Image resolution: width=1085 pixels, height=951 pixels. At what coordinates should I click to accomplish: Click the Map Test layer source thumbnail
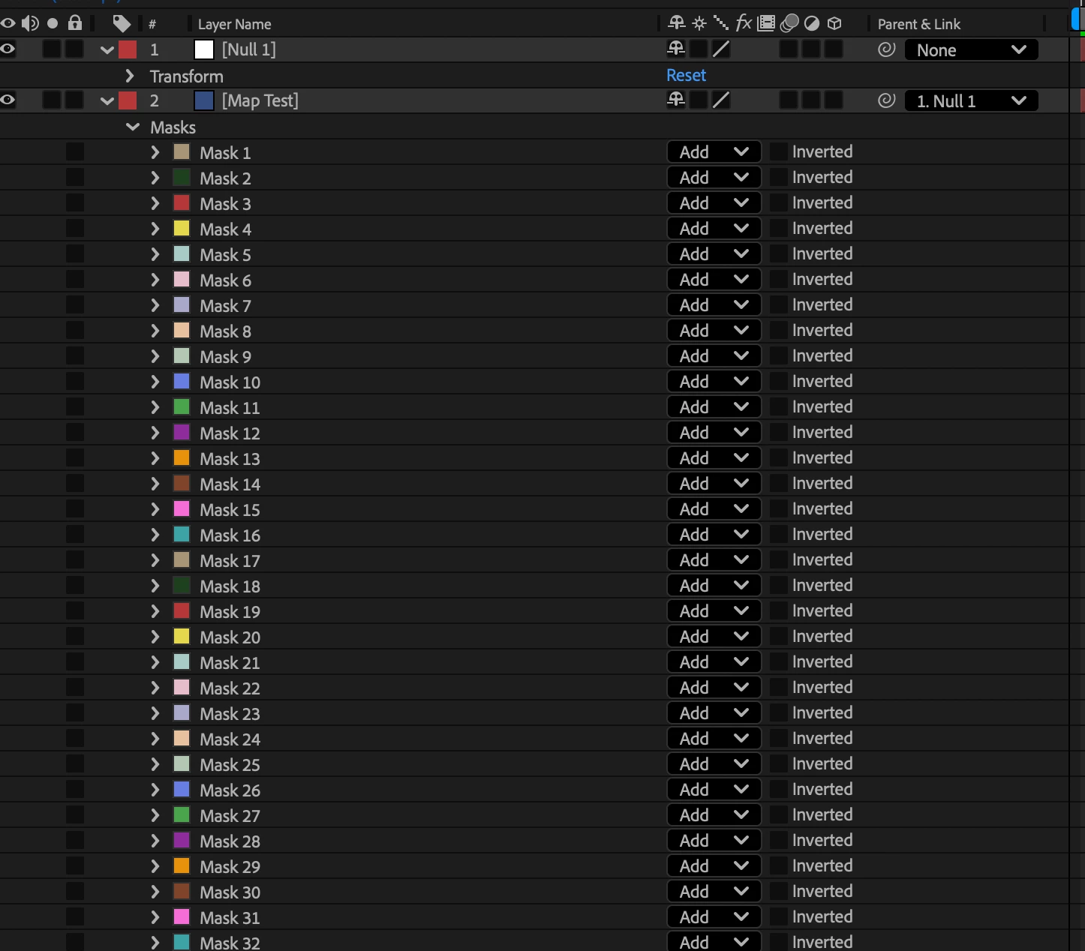click(204, 100)
